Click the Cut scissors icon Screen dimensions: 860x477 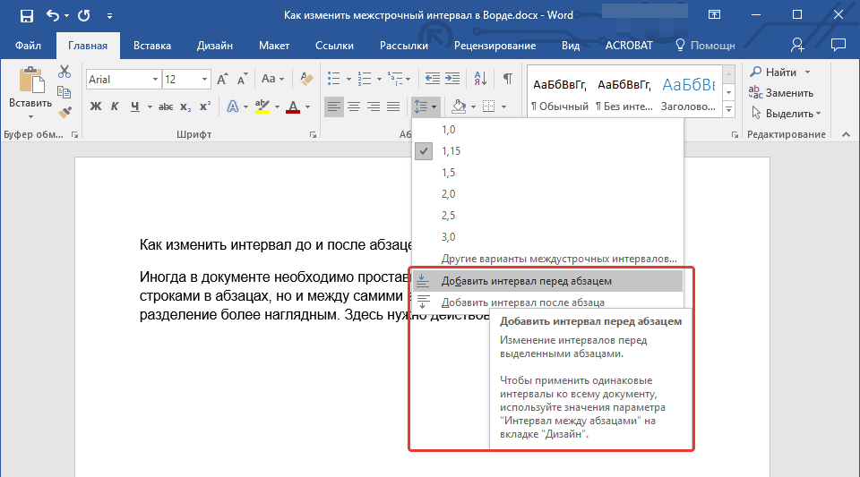point(64,72)
